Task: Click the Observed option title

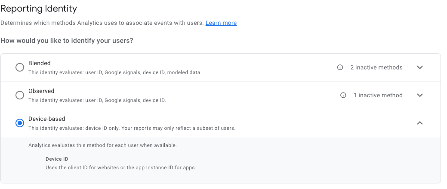Action: pyautogui.click(x=41, y=91)
